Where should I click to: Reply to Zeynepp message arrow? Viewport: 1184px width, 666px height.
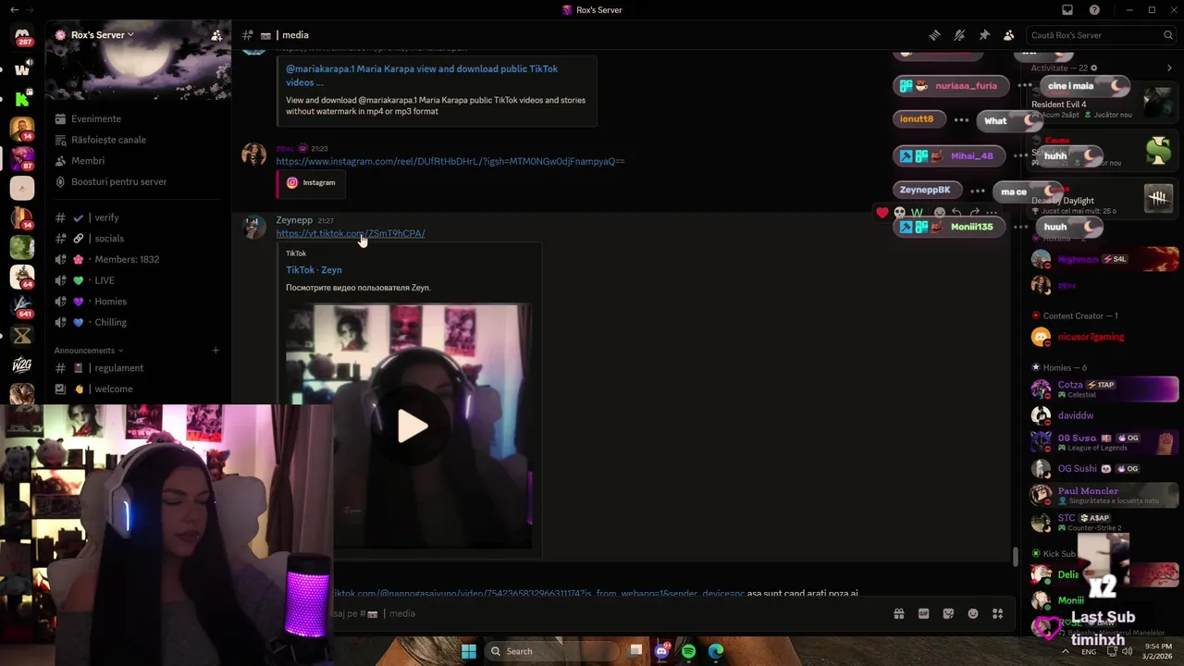pos(956,213)
